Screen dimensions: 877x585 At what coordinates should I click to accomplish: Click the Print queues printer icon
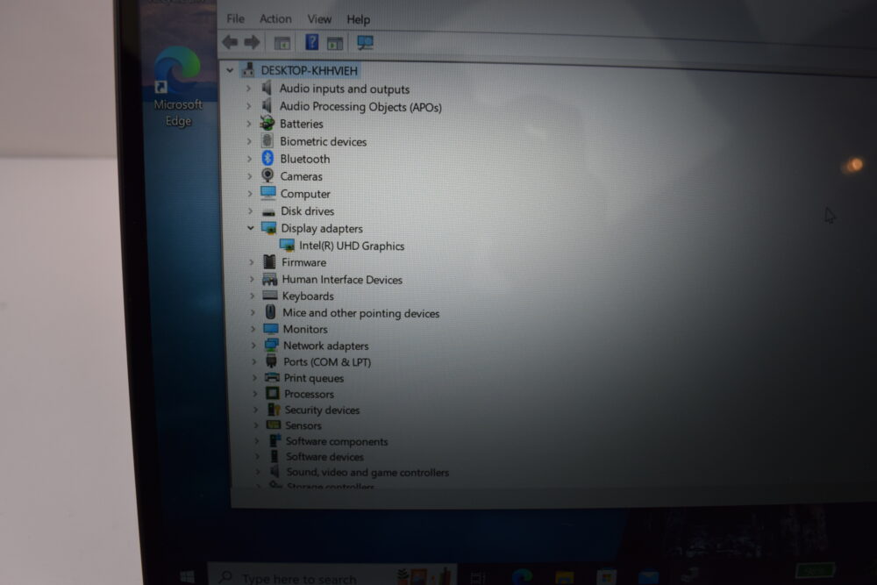click(272, 377)
